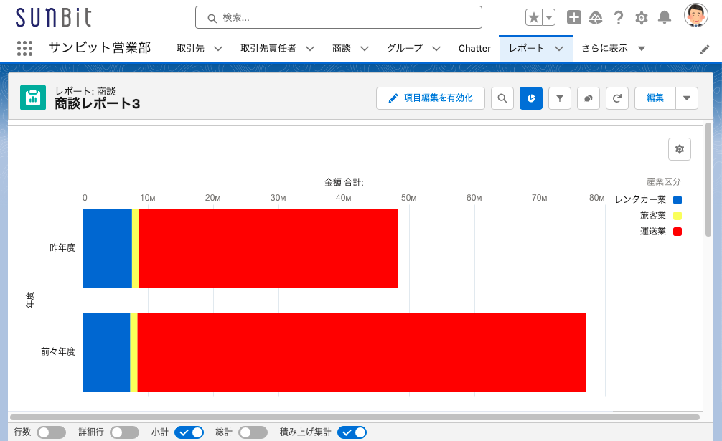Click the refresh report button

(617, 98)
